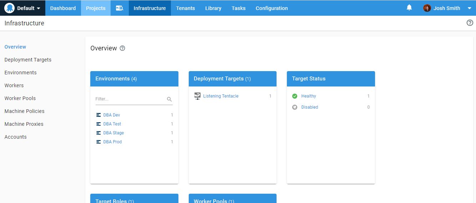Click the Target Roles card header
The image size is (476, 203).
(134, 198)
